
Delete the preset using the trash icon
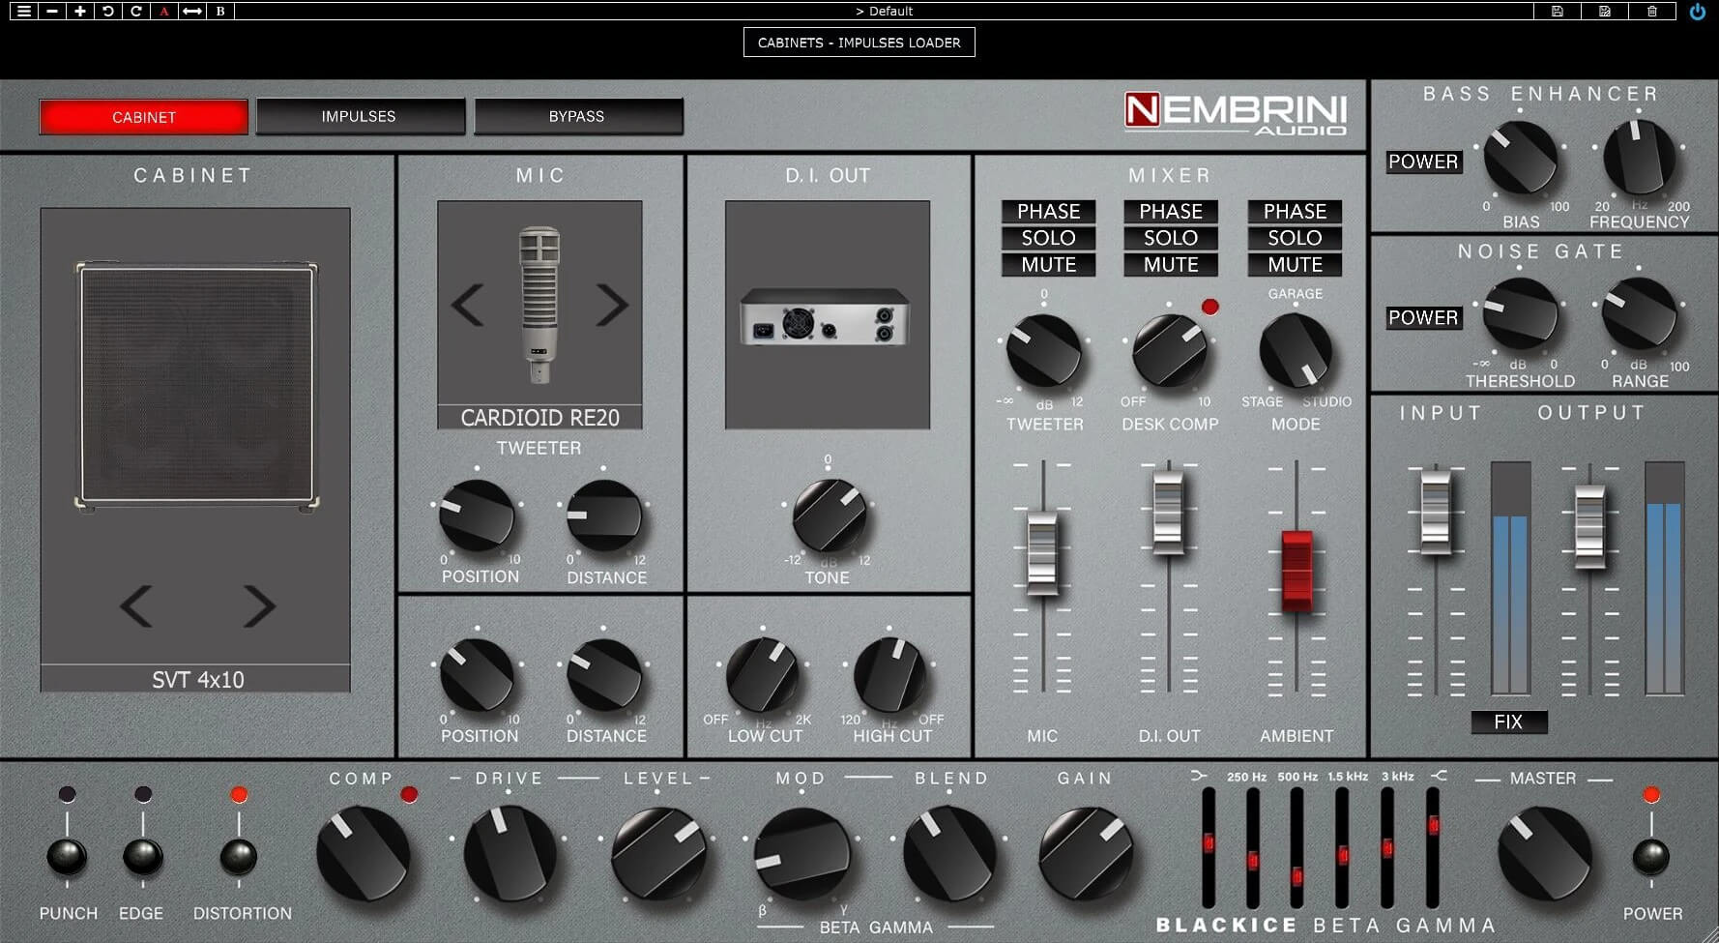pyautogui.click(x=1652, y=11)
